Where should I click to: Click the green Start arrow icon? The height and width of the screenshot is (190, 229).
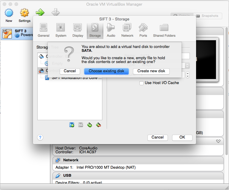(x=40, y=12)
